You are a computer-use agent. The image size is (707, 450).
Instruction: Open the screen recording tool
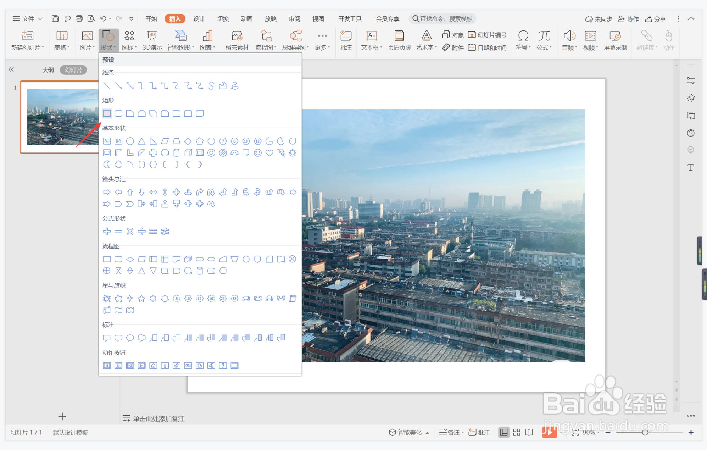point(615,40)
